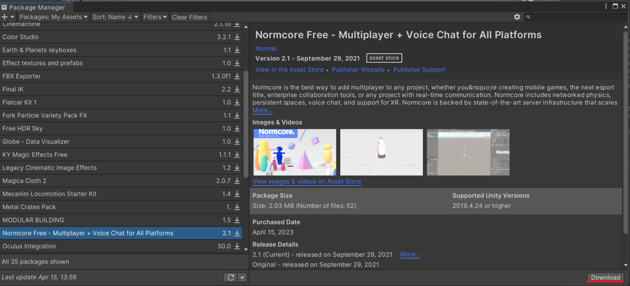Open the Publisher Support link

pyautogui.click(x=419, y=70)
